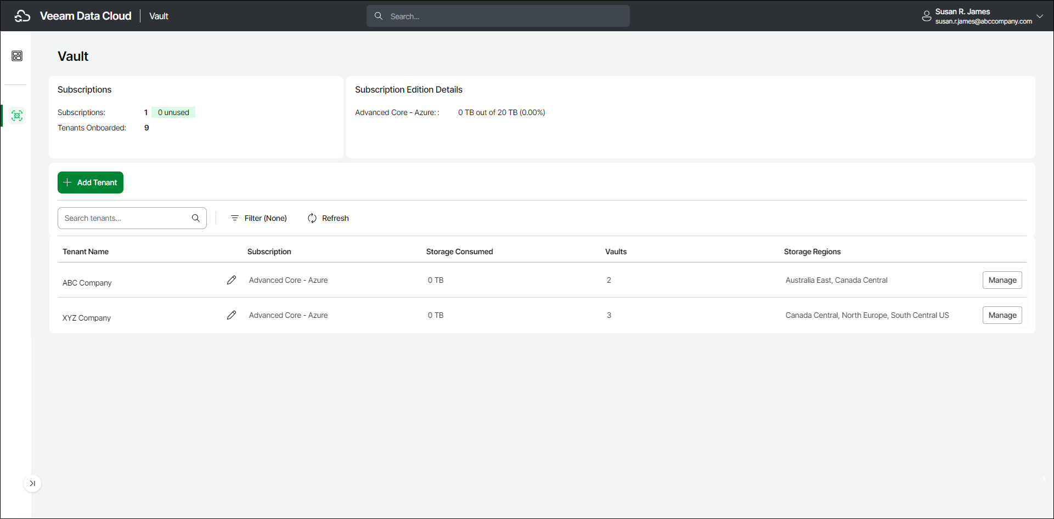Sort by Storage Consumed column header
1054x519 pixels.
click(460, 252)
